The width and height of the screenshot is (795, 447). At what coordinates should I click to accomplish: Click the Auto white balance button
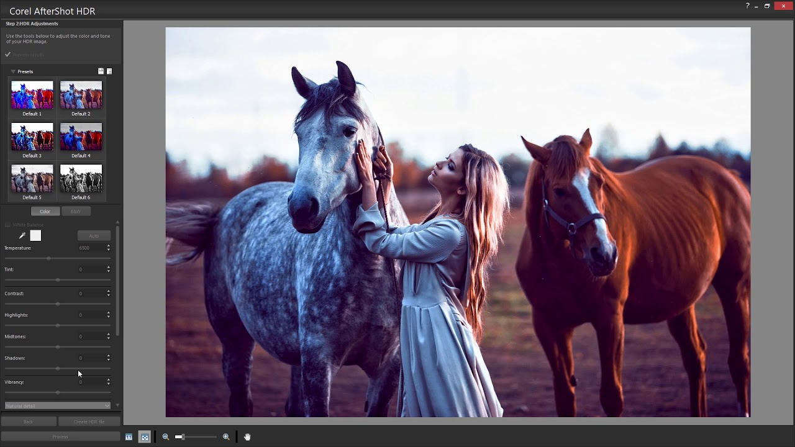[x=94, y=235]
